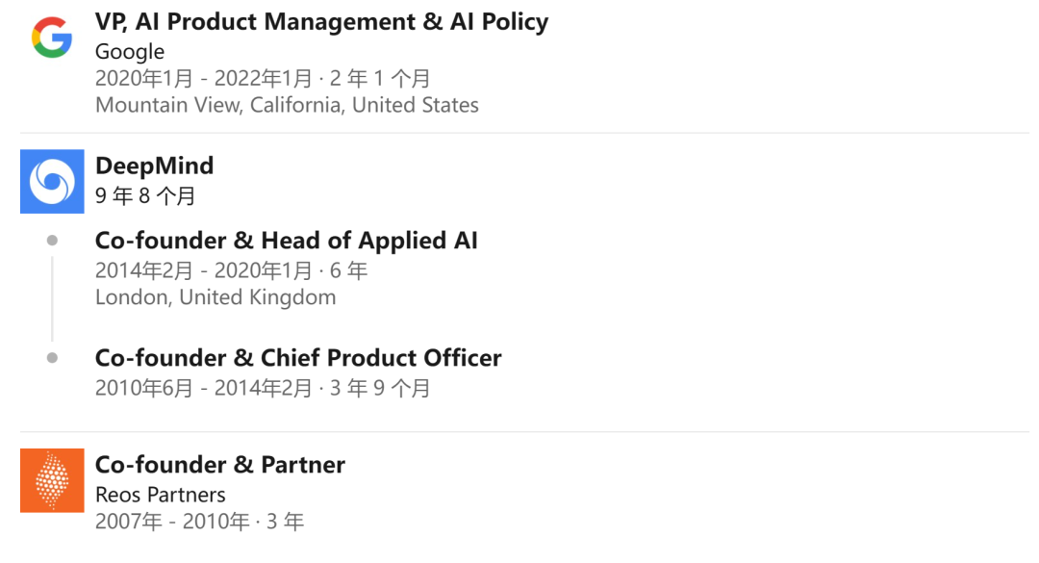Open the VP, AI Product Management & AI Policy title

(321, 22)
